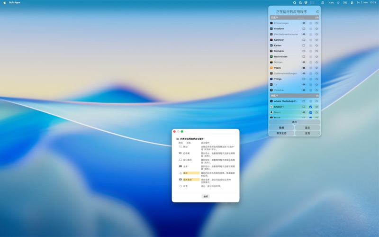Click 继续 button in the legend dialog

[206, 196]
